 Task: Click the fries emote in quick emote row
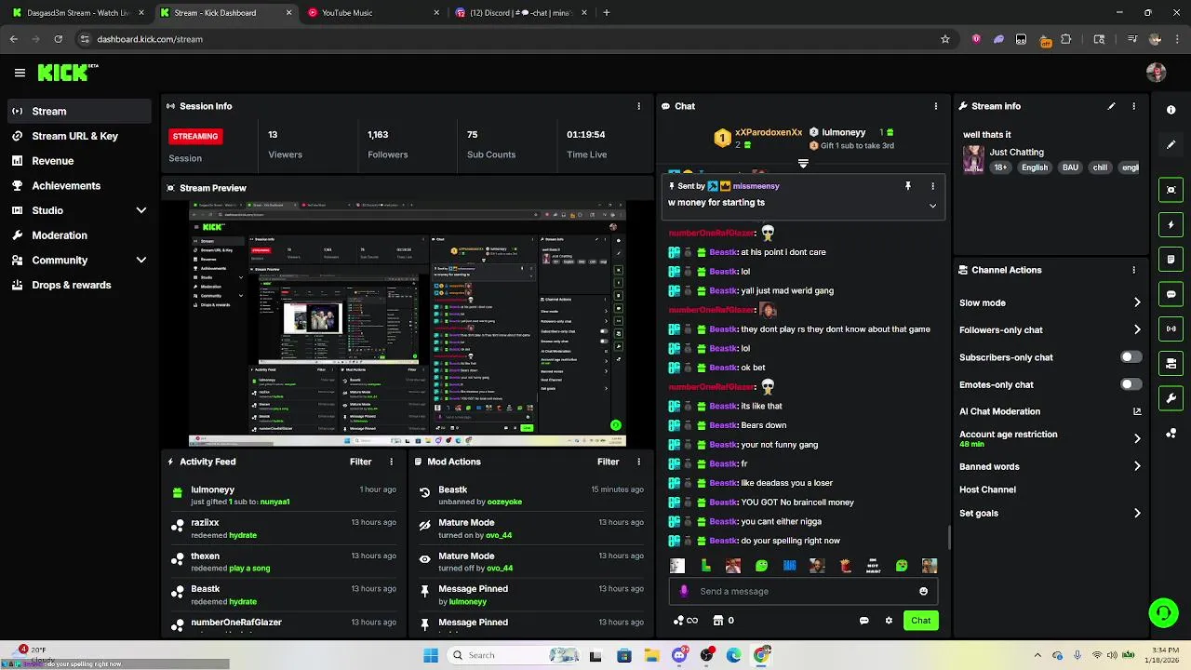845,566
